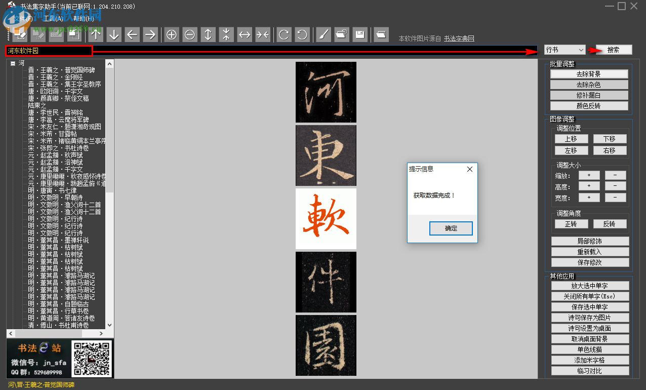Toggle 添加米字格 grid overlay
This screenshot has width=646, height=390.
click(x=590, y=360)
